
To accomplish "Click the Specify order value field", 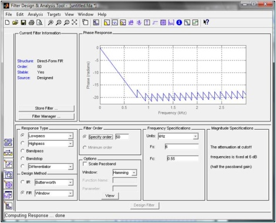I will 122,137.
